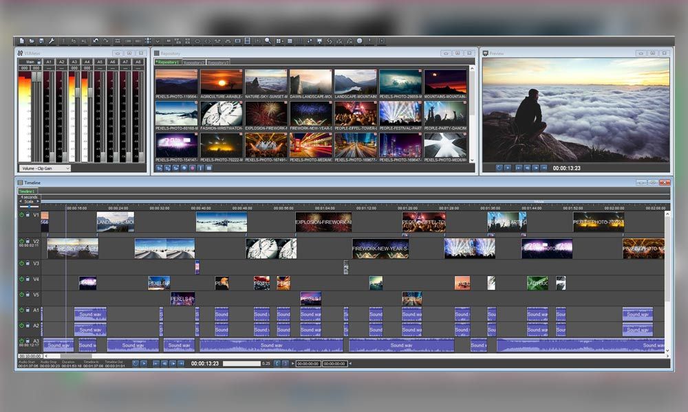This screenshot has width=688, height=412.
Task: Click the play button in Preview panel
Action: (508, 168)
